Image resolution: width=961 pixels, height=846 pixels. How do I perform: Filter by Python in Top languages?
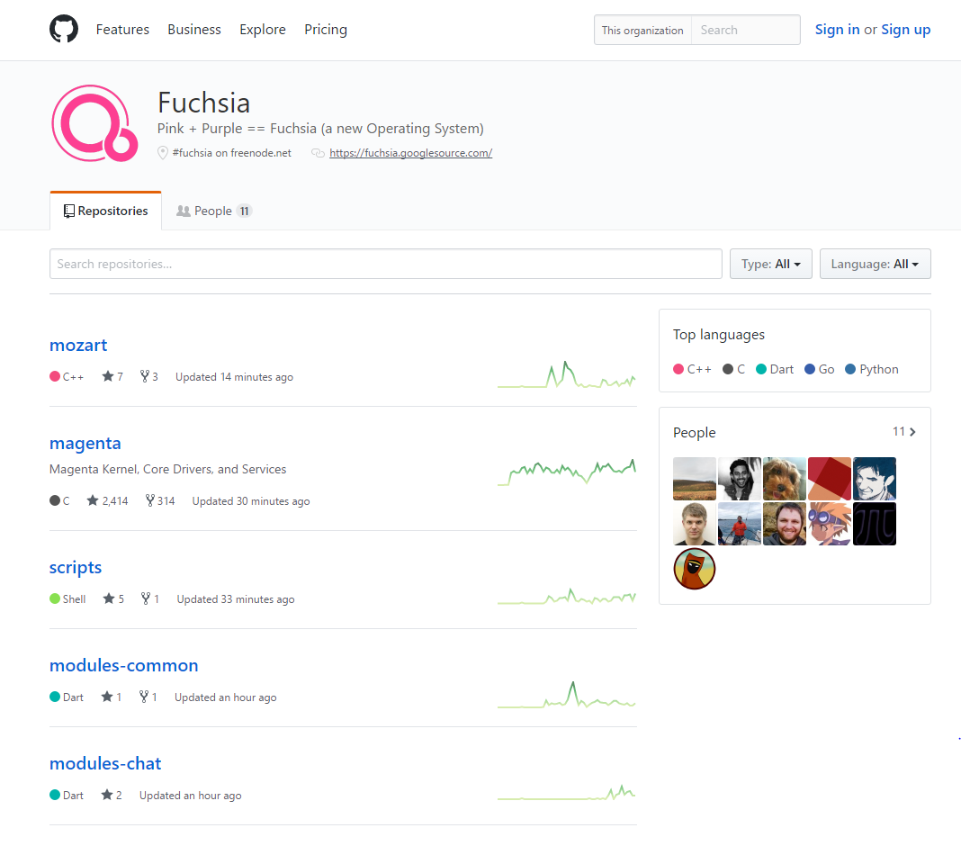tap(872, 369)
